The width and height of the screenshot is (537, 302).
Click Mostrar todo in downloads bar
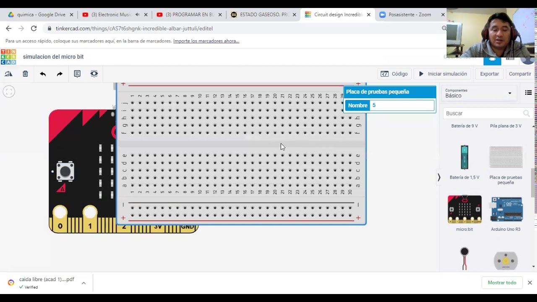coord(502,283)
